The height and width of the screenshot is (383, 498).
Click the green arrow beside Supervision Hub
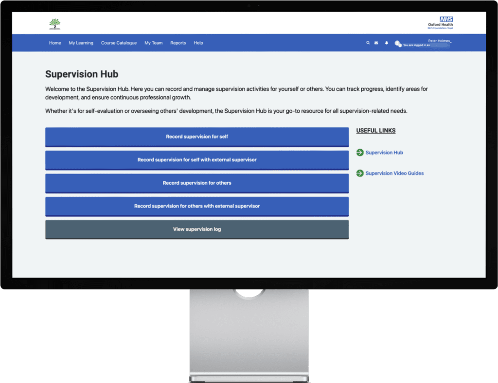tap(360, 153)
